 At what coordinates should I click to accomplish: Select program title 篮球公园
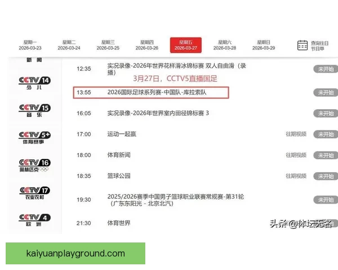pos(119,176)
